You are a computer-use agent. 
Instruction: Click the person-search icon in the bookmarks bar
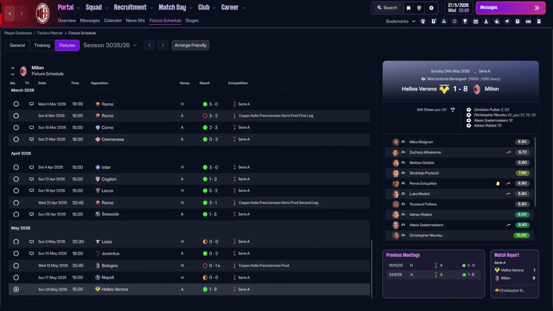[x=444, y=21]
